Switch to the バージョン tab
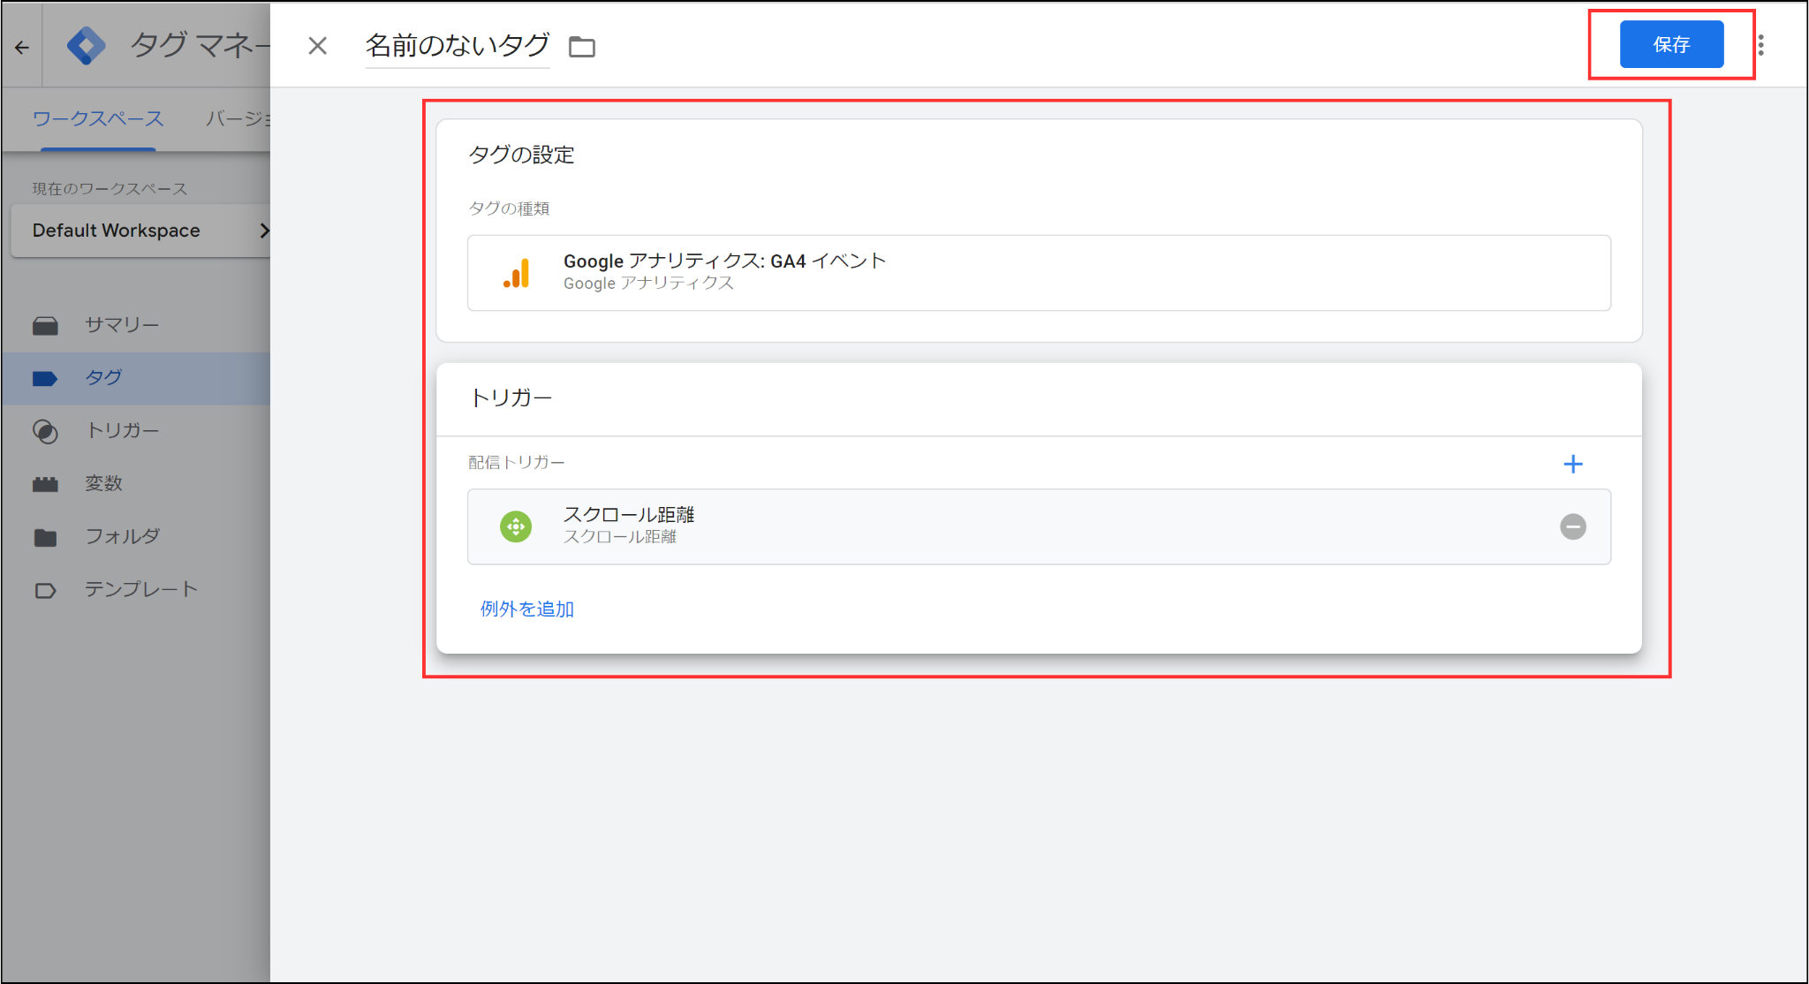The height and width of the screenshot is (984, 1809). pyautogui.click(x=237, y=118)
